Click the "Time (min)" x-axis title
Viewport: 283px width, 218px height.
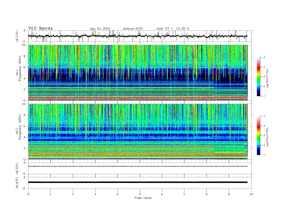pos(143,198)
